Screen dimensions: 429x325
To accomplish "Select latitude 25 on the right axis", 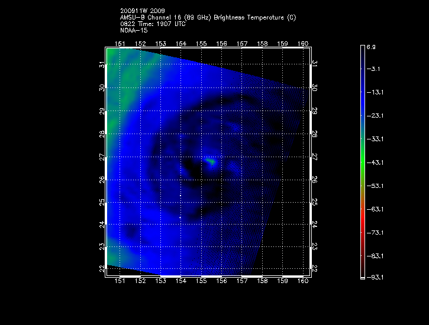I will pyautogui.click(x=315, y=202).
